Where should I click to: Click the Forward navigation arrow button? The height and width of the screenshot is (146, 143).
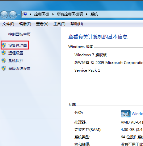click(13, 14)
